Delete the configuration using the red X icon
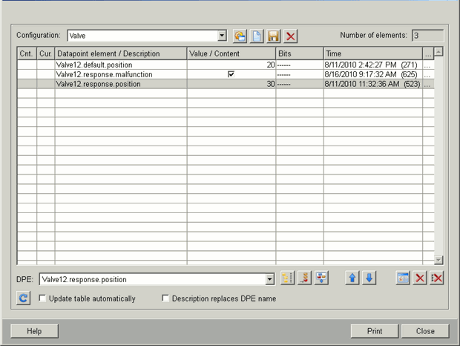 [x=290, y=36]
